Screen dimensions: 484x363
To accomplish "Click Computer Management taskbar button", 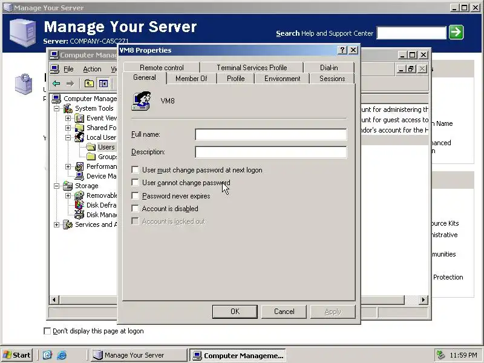I will pyautogui.click(x=238, y=355).
